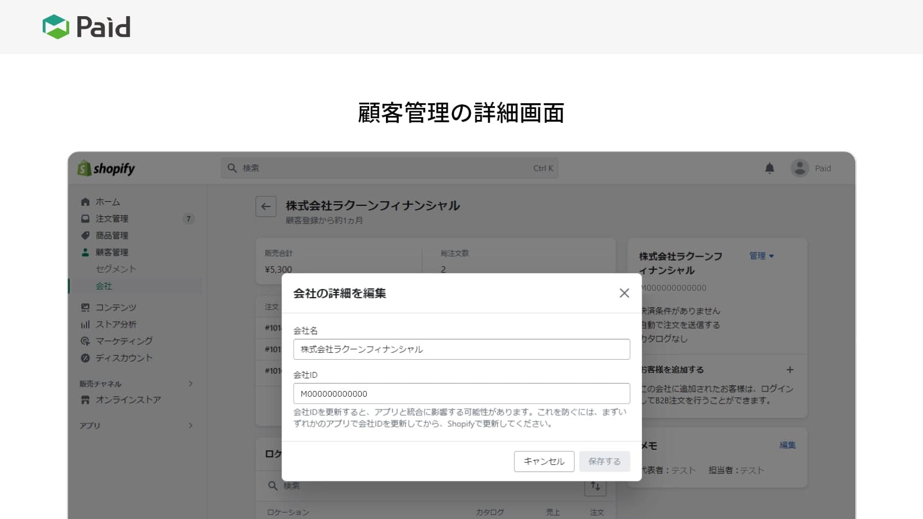Open 注文管理 in the sidebar

[x=112, y=219]
